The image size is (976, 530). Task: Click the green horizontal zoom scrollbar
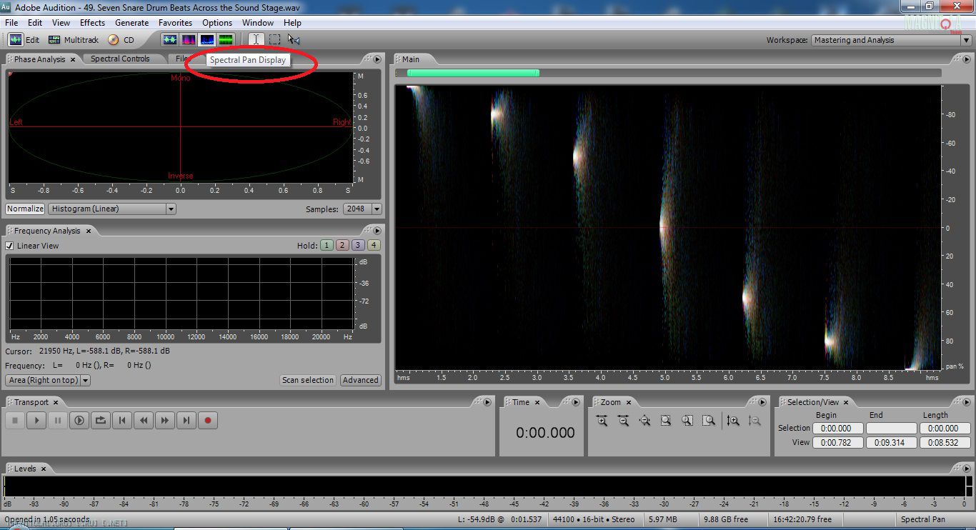(473, 73)
